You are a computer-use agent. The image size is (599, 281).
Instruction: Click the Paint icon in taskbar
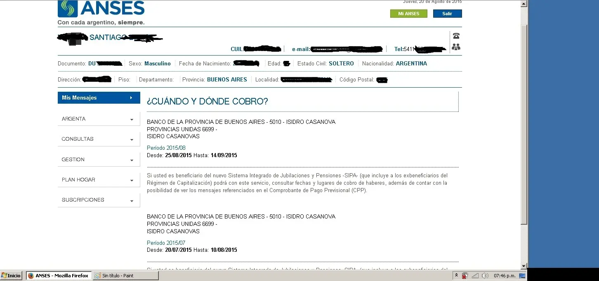[97, 276]
